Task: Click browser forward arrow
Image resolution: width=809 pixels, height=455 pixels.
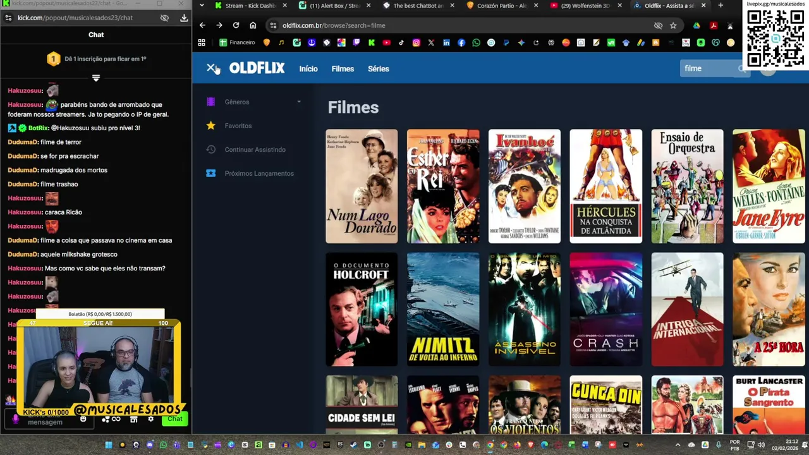Action: pyautogui.click(x=219, y=25)
